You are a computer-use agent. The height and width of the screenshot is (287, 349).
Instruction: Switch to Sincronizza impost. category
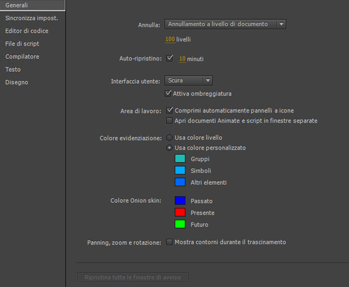(x=32, y=18)
